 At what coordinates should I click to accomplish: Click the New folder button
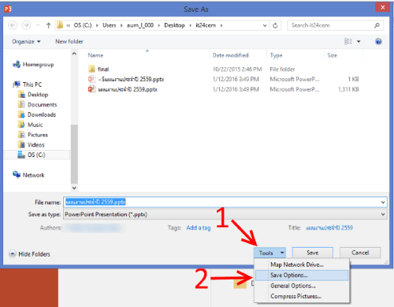click(69, 42)
